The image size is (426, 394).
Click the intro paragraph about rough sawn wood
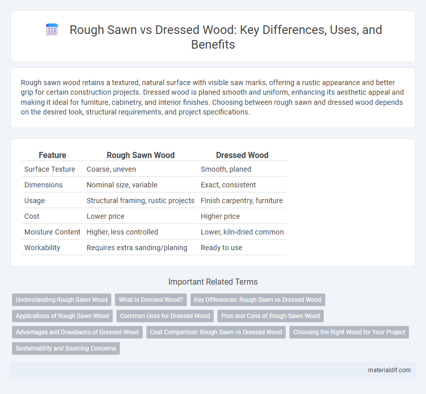point(212,97)
